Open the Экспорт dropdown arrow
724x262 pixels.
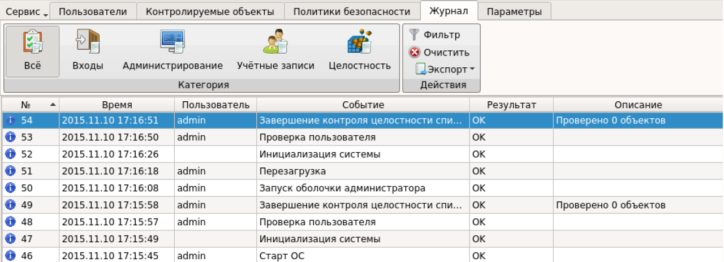(x=472, y=70)
